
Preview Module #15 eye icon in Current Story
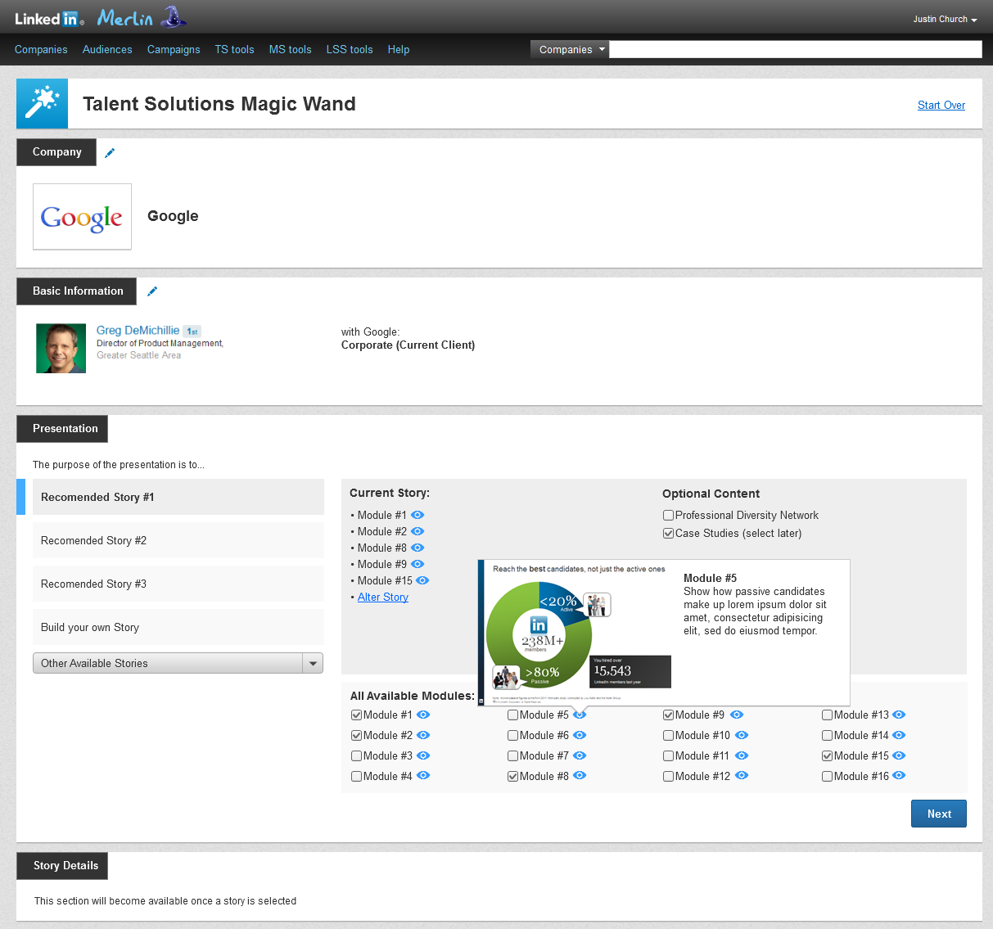click(422, 580)
